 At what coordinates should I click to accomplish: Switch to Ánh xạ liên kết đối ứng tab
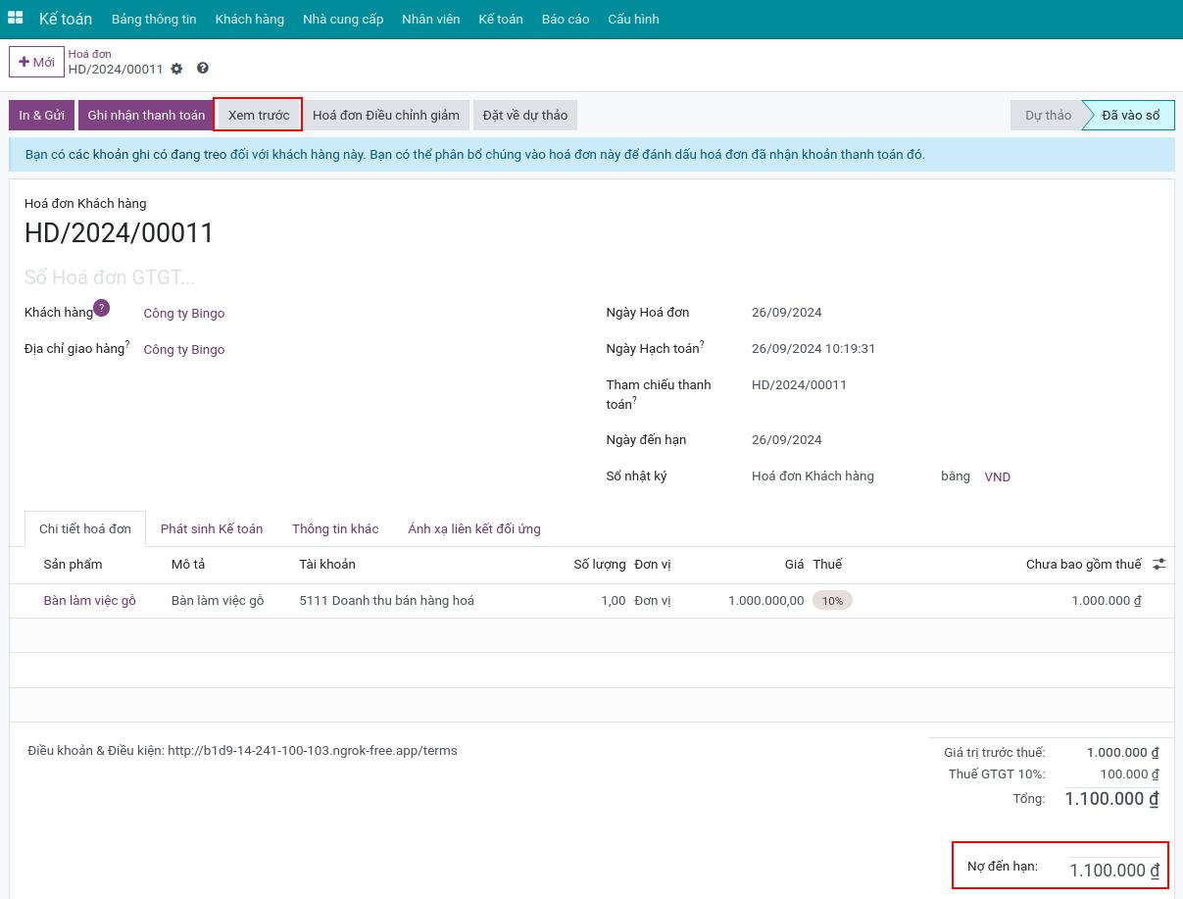click(474, 528)
